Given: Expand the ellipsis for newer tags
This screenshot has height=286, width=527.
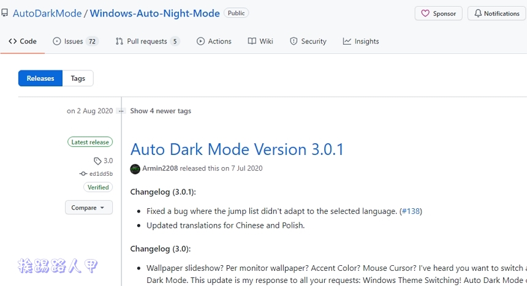Looking at the screenshot, I should (x=121, y=111).
